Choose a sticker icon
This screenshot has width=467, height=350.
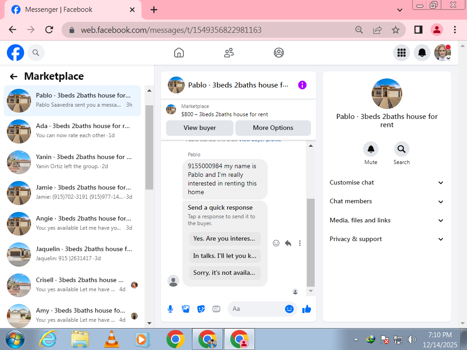201,309
